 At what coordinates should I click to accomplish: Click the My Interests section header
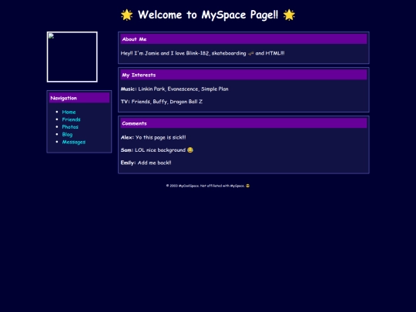point(243,75)
